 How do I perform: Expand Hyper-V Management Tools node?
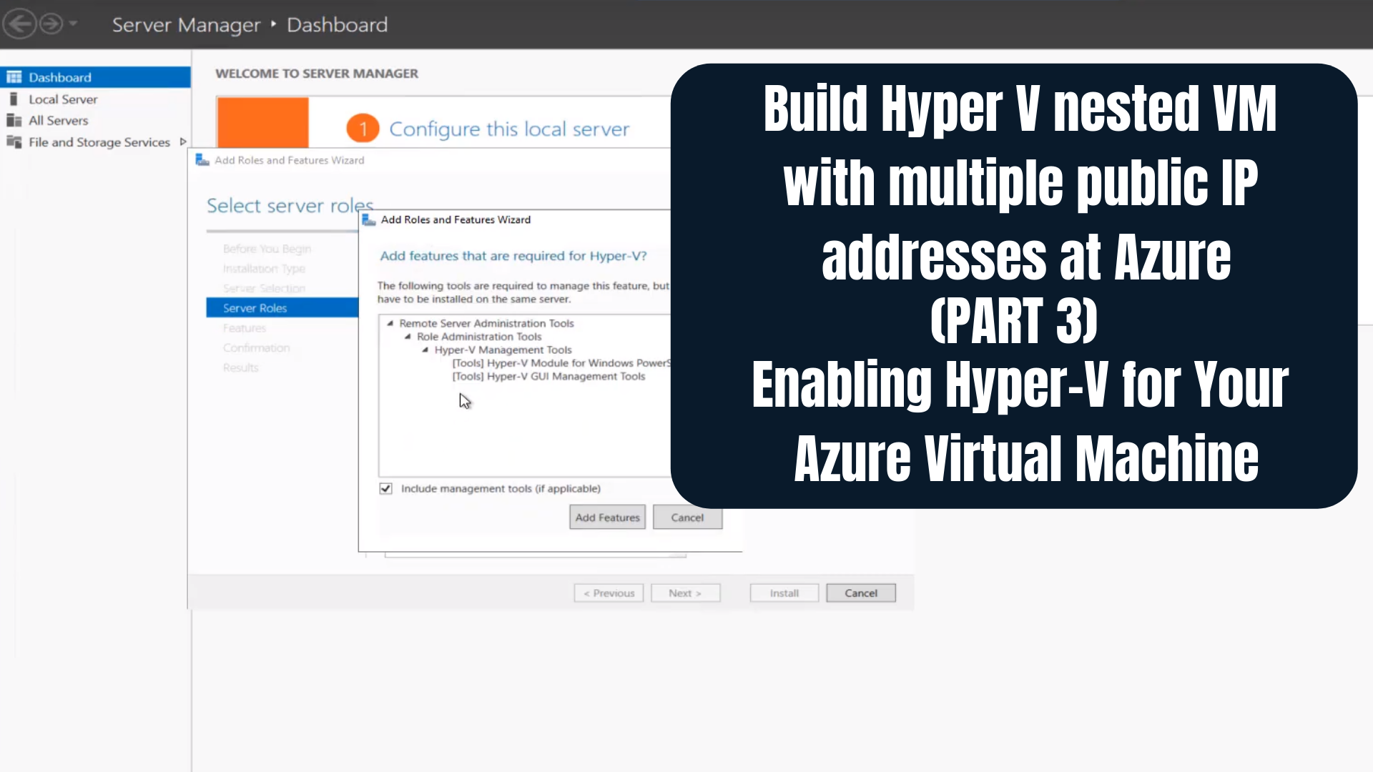pos(427,349)
